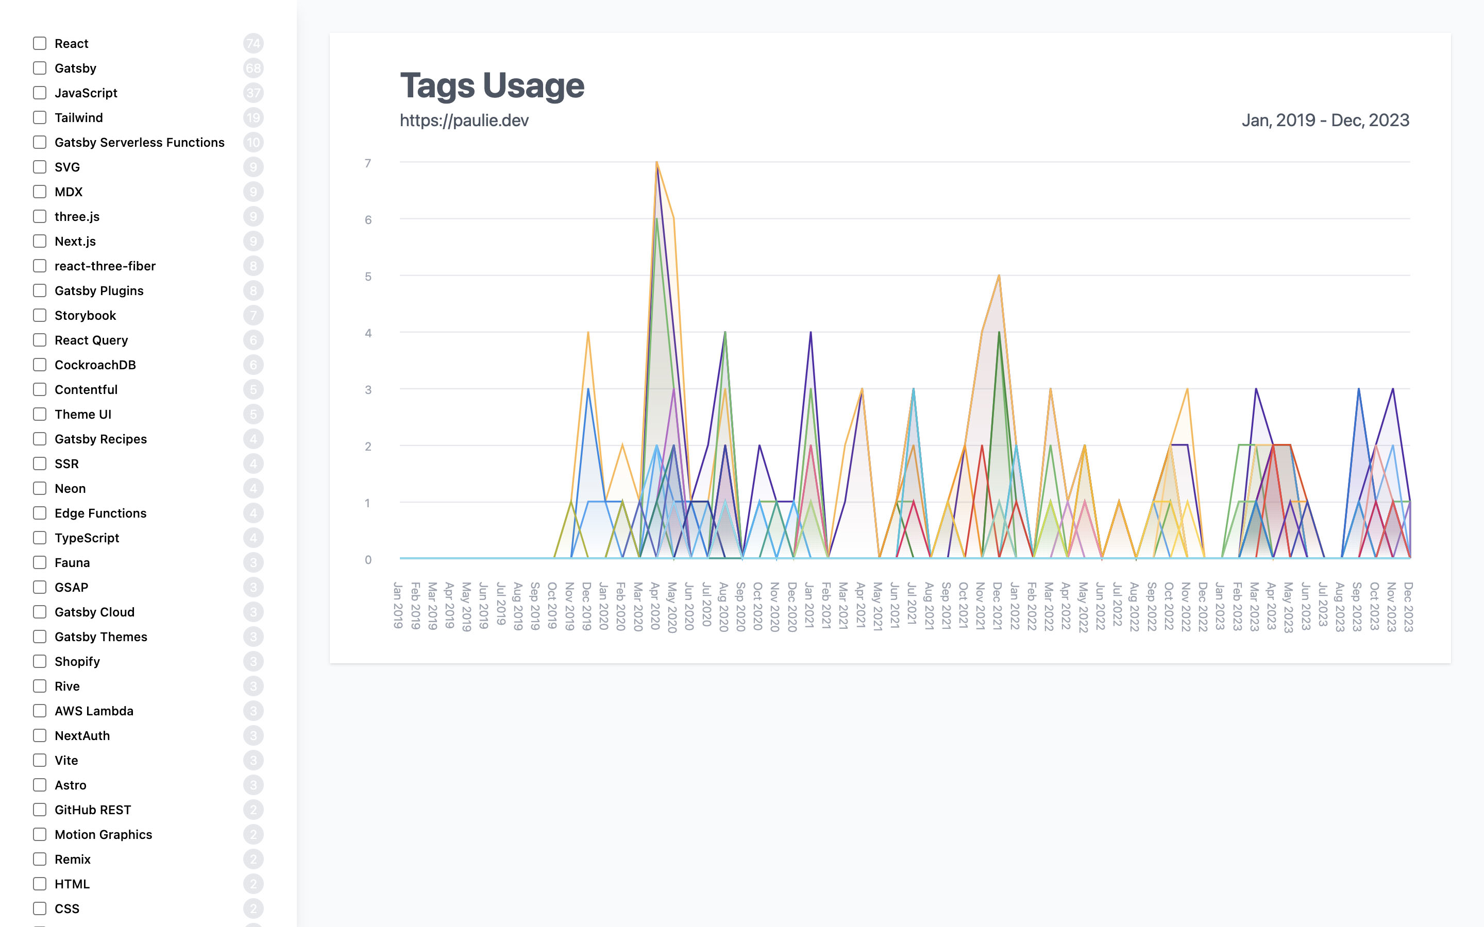Click the Tags Usage chart title
The width and height of the screenshot is (1484, 927).
492,84
